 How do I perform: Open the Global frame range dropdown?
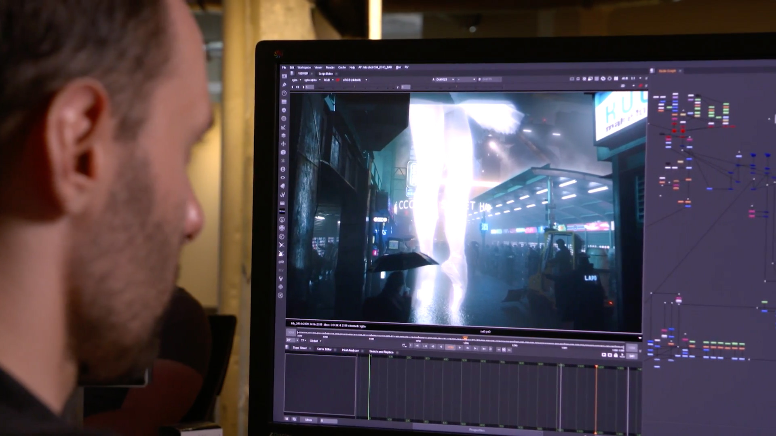tap(315, 341)
